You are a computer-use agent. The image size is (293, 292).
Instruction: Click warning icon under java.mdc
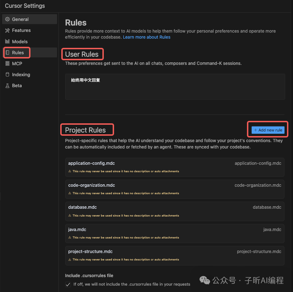[70, 237]
